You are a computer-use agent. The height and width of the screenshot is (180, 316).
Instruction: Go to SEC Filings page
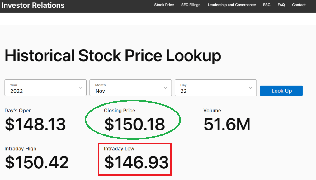click(191, 5)
